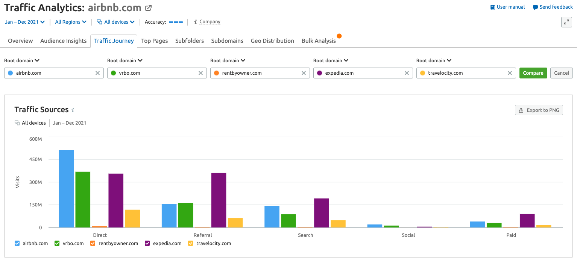Click the '600M' y-axis value
Screen dimensions: 577x262
tap(35, 139)
